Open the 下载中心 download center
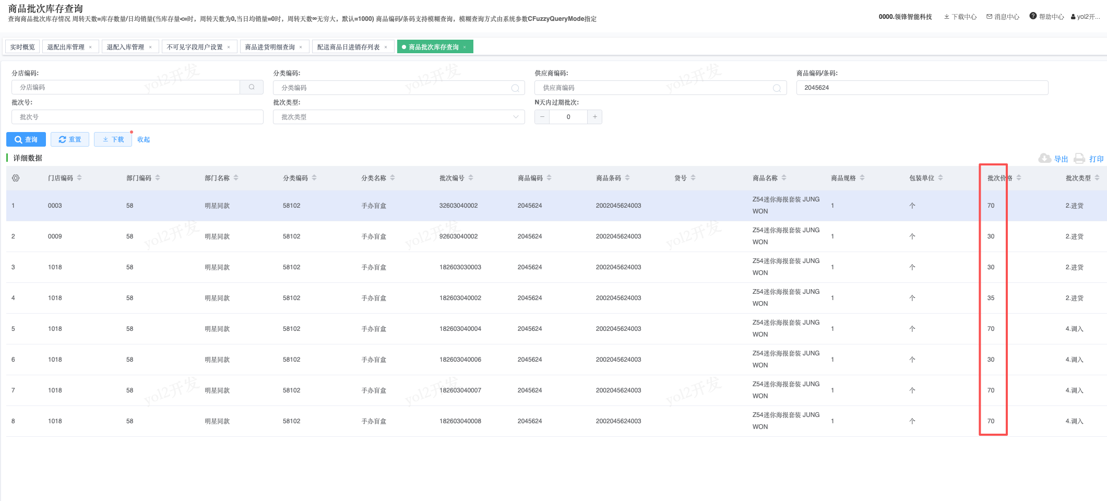The image size is (1107, 501). pyautogui.click(x=960, y=17)
